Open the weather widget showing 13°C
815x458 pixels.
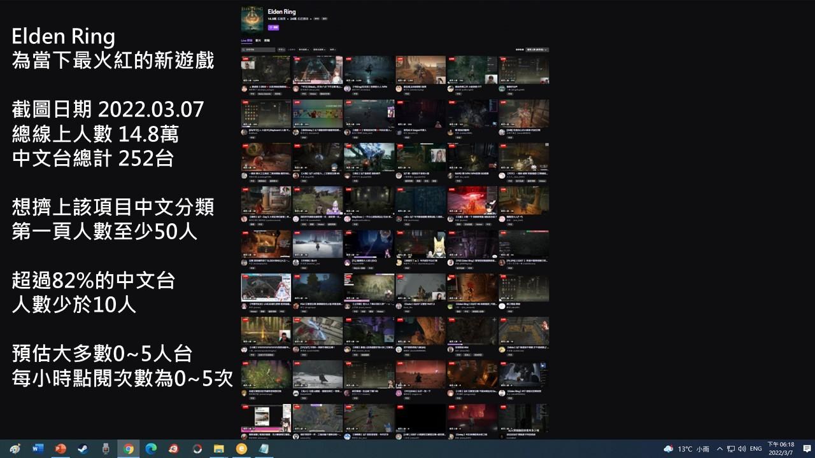click(686, 449)
